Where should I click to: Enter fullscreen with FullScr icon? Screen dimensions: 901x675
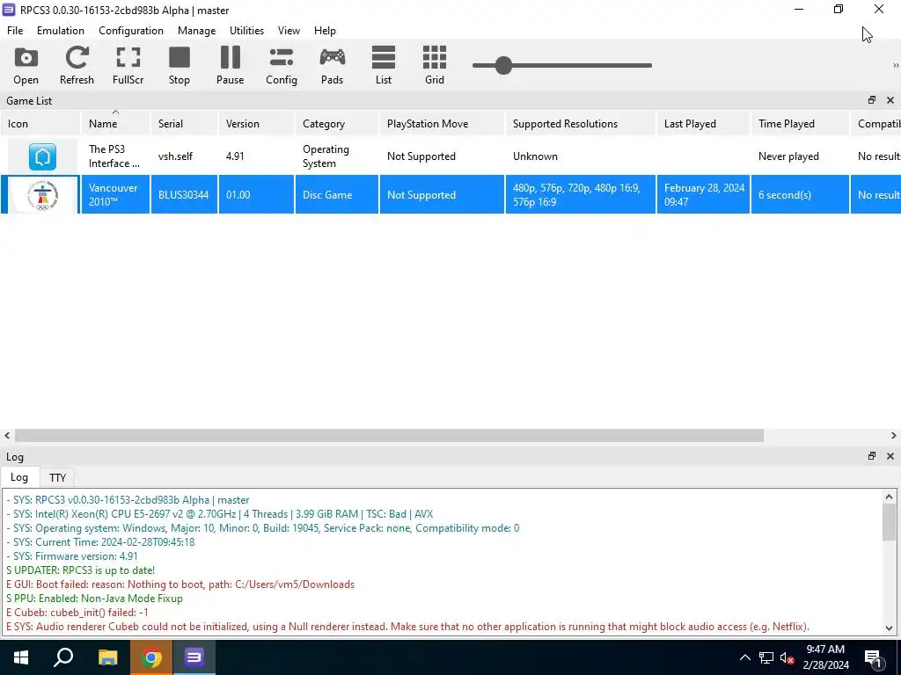click(x=128, y=65)
